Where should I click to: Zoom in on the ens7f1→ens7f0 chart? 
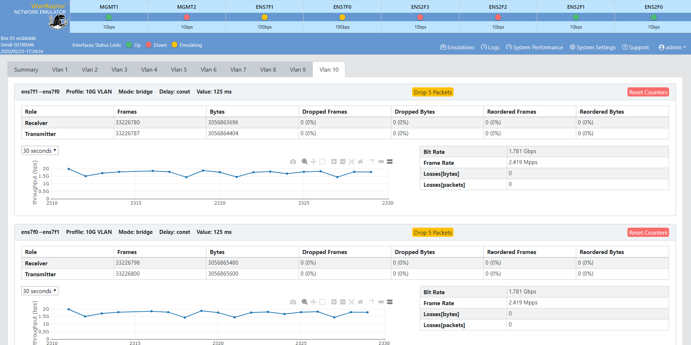click(x=334, y=161)
